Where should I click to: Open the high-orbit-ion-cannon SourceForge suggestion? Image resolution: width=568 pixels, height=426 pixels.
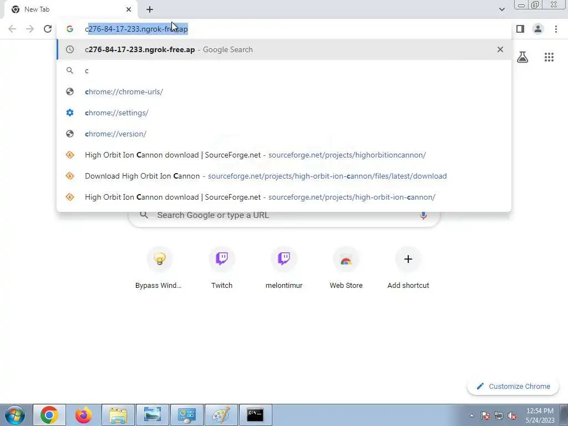point(284,197)
